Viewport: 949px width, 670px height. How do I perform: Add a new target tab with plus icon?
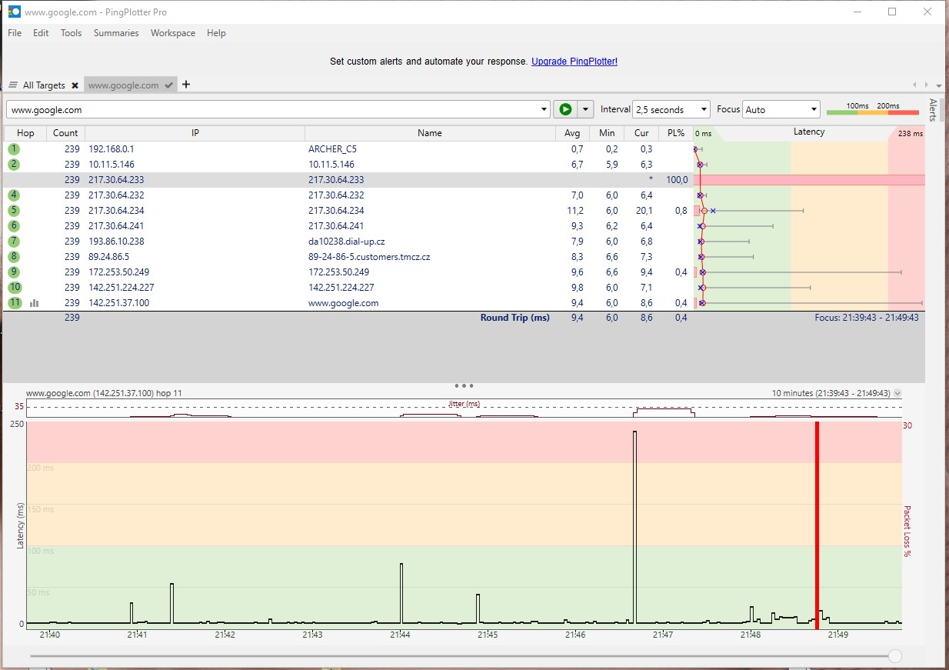(186, 85)
